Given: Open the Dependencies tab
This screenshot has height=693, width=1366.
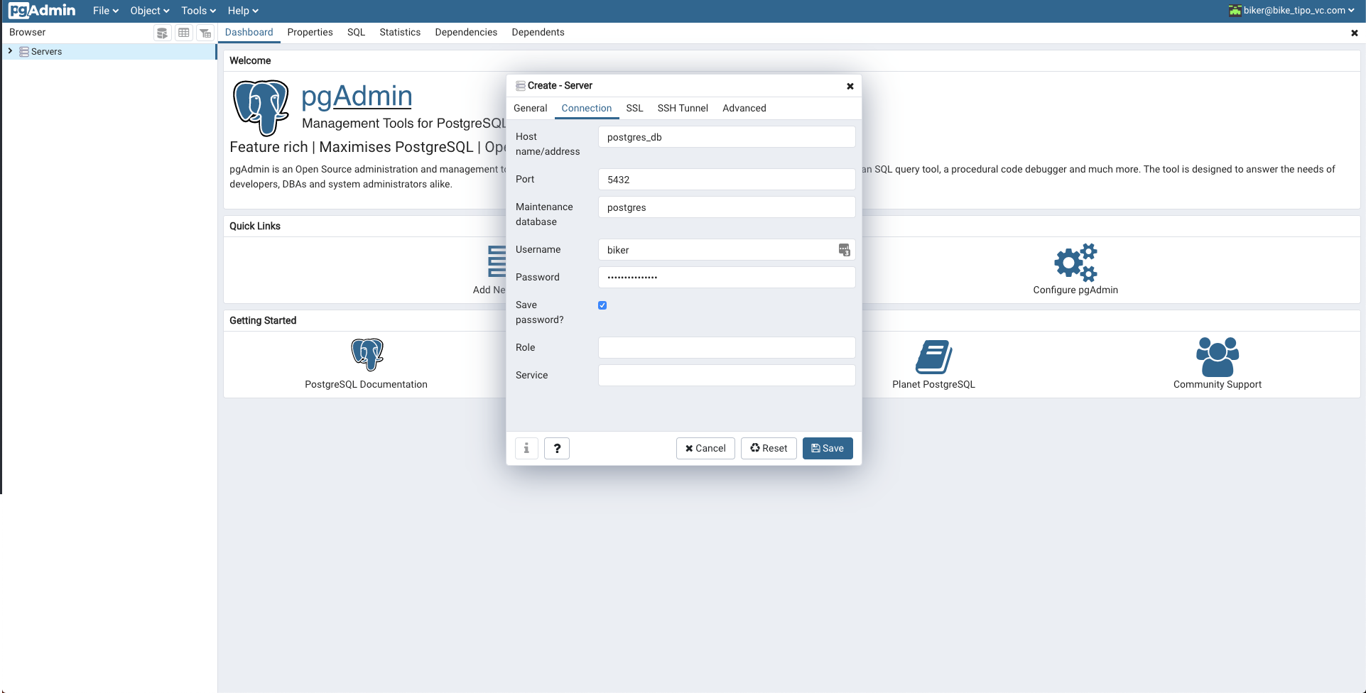Looking at the screenshot, I should point(466,33).
